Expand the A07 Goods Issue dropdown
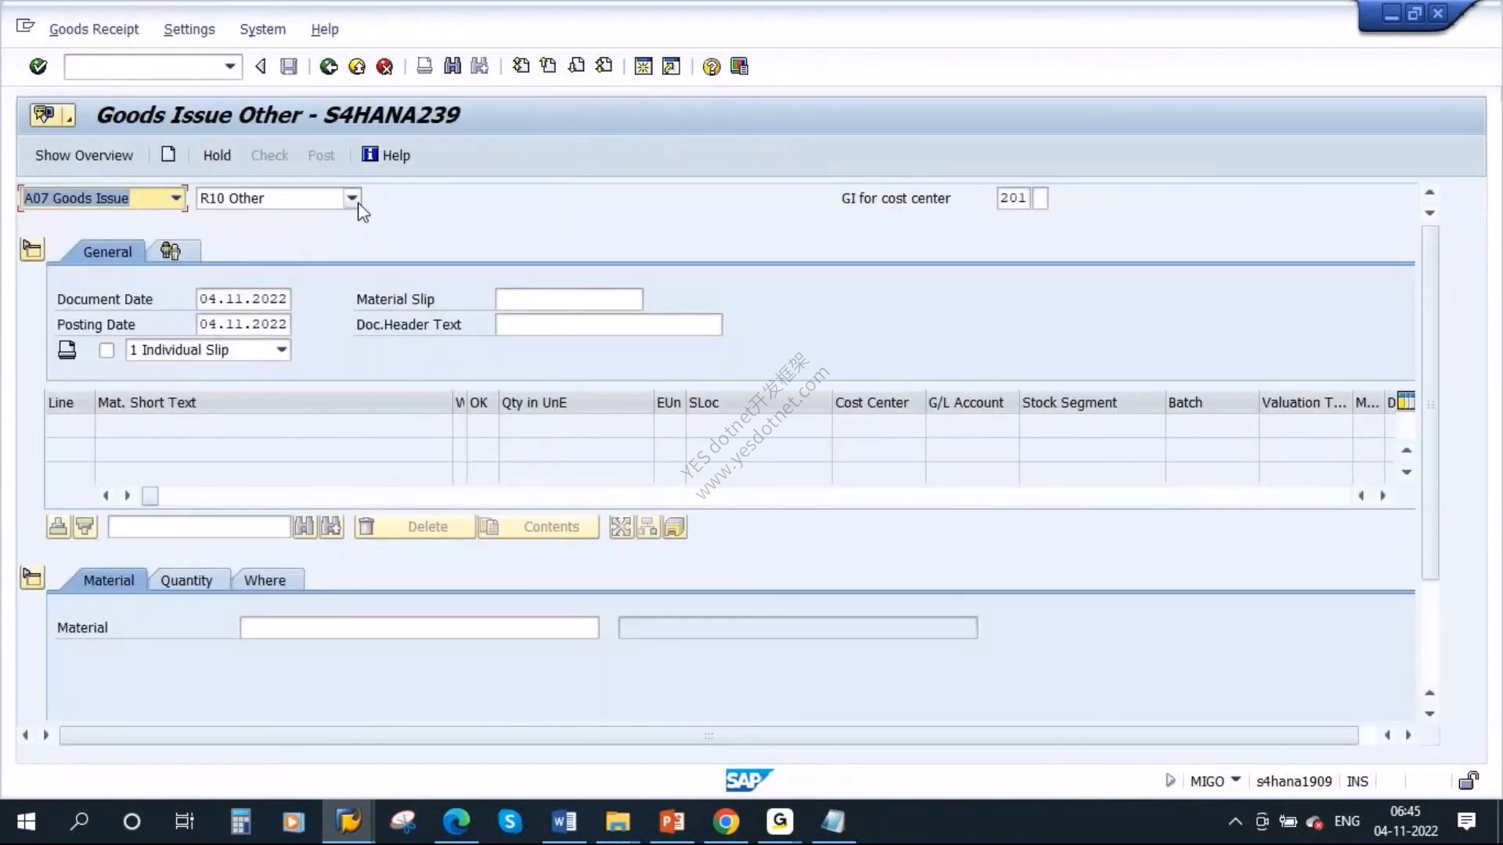The width and height of the screenshot is (1503, 845). coord(176,199)
